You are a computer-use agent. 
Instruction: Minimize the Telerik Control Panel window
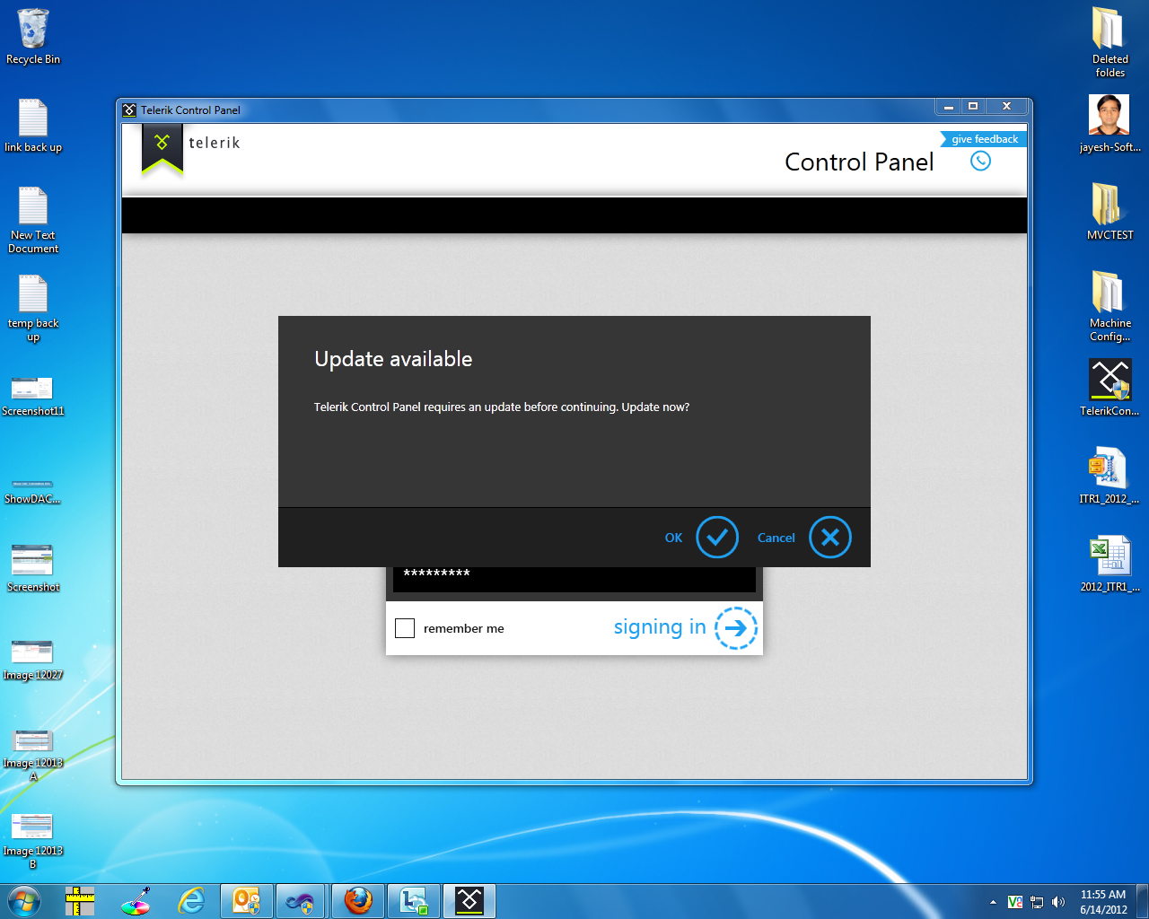pos(948,107)
